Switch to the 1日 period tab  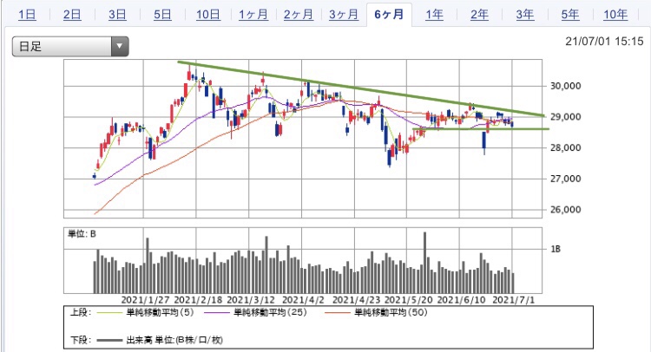pyautogui.click(x=27, y=15)
